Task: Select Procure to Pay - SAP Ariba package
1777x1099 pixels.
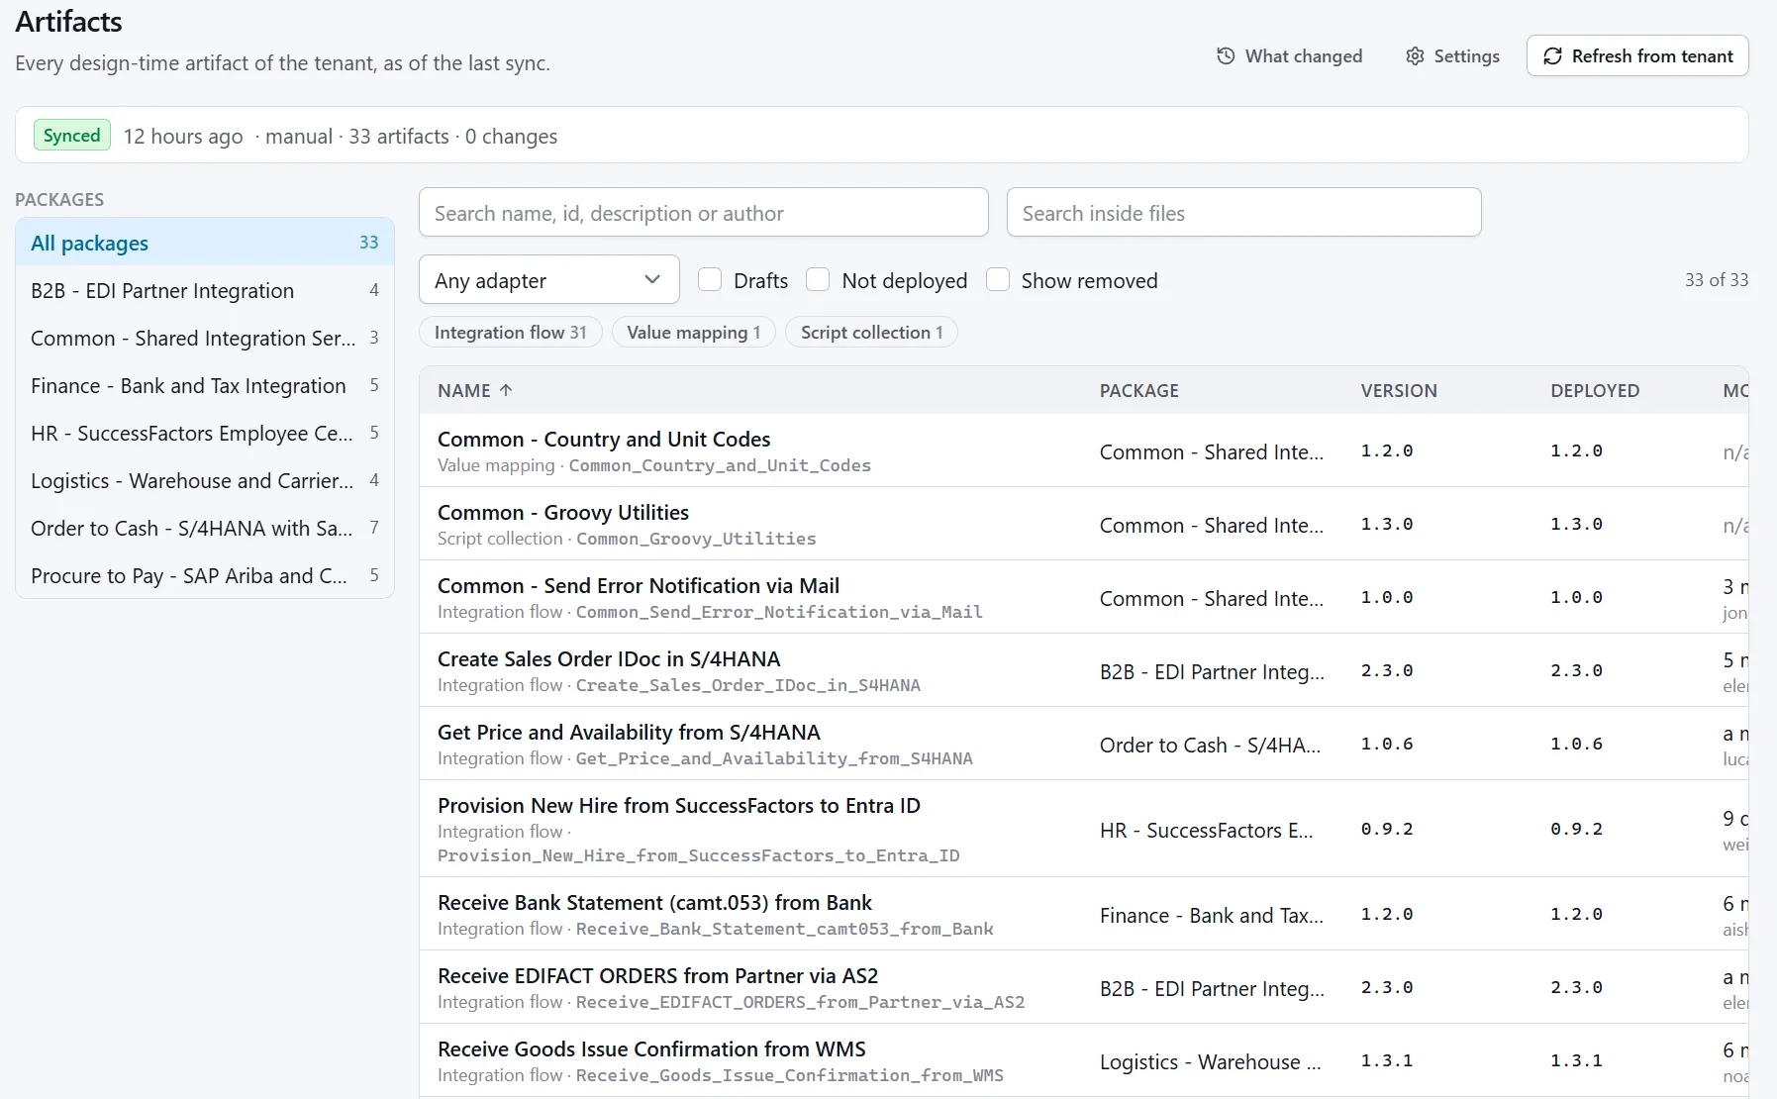Action: (205, 575)
